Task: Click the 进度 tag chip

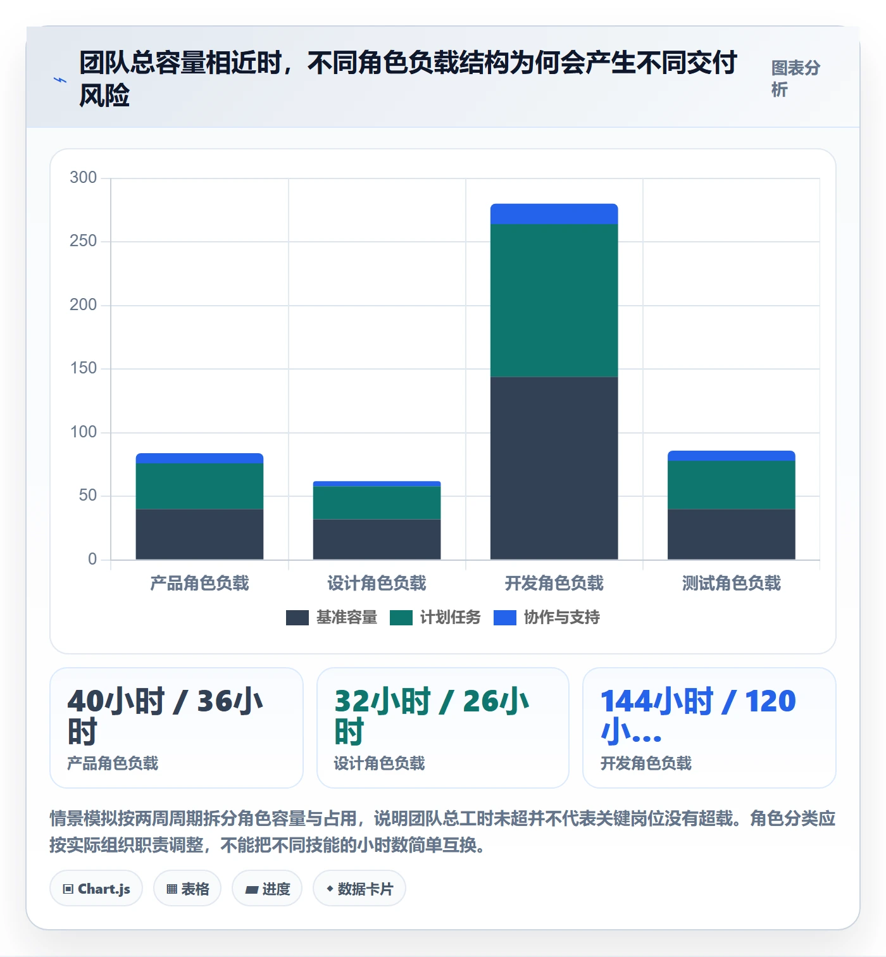Action: tap(267, 889)
